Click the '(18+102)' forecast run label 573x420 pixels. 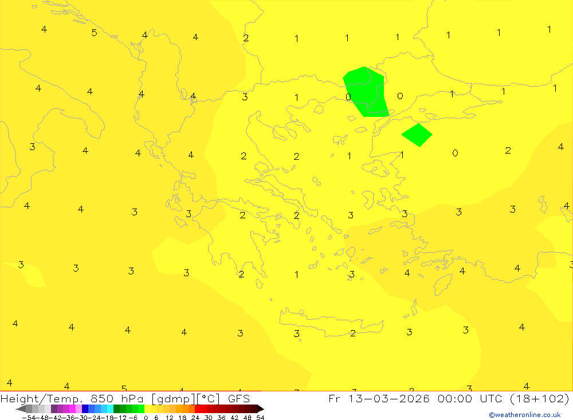tap(539, 398)
